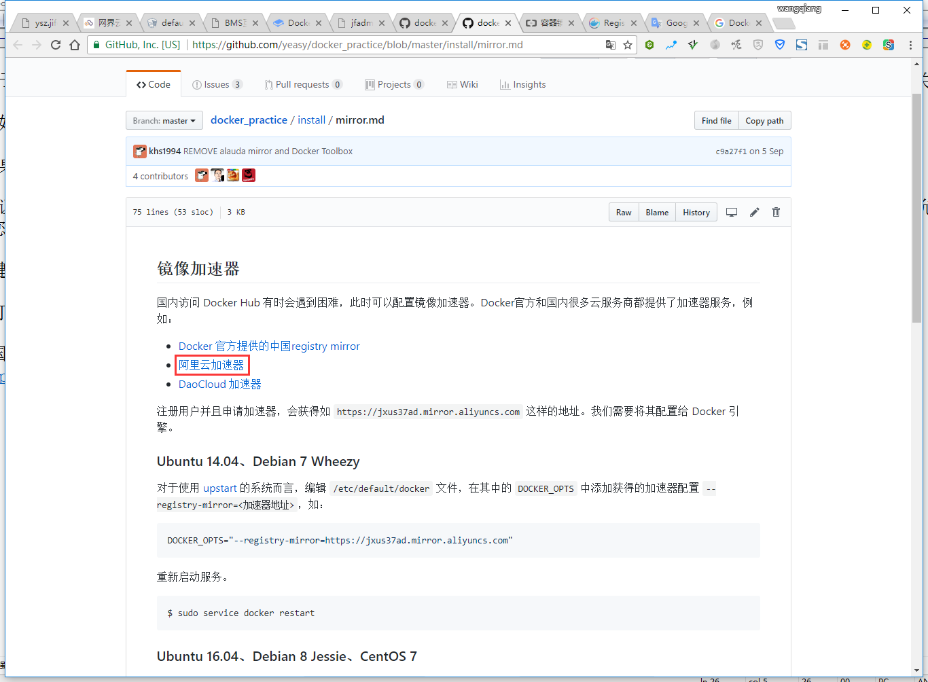Open the install folder breadcrumb link
This screenshot has width=928, height=682.
[312, 120]
